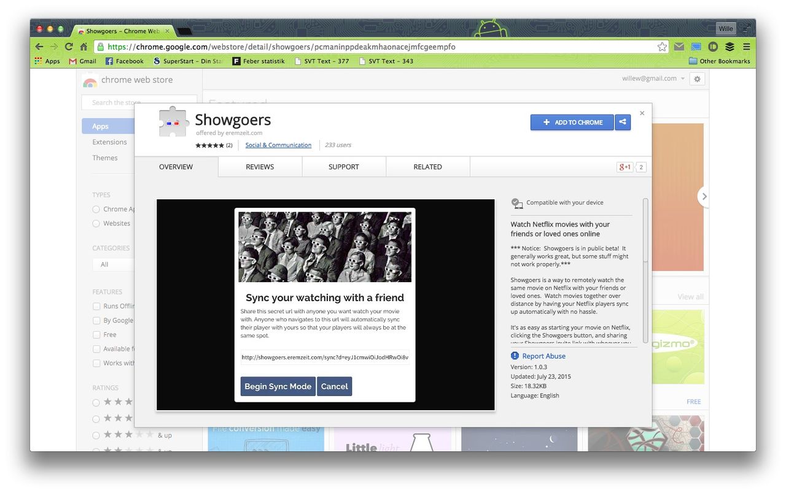Image resolution: width=786 pixels, height=493 pixels.
Task: Click the share icon beside Add to Chrome
Action: tap(623, 122)
